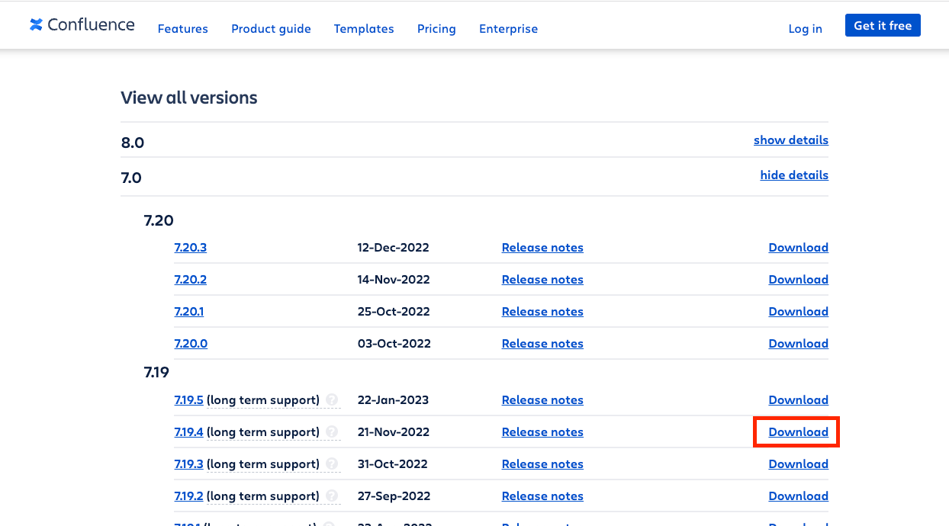Image resolution: width=949 pixels, height=526 pixels.
Task: Open the Features menu
Action: (x=182, y=29)
